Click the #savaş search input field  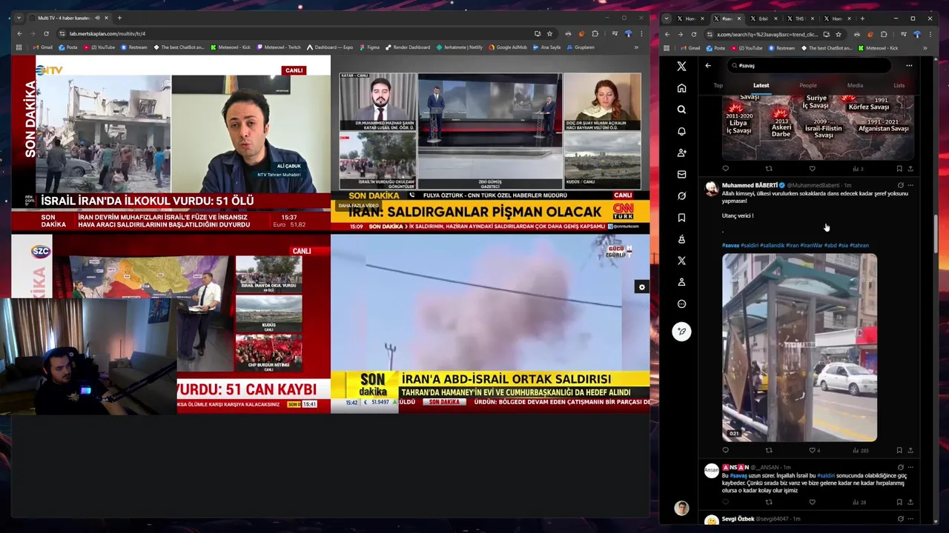810,65
